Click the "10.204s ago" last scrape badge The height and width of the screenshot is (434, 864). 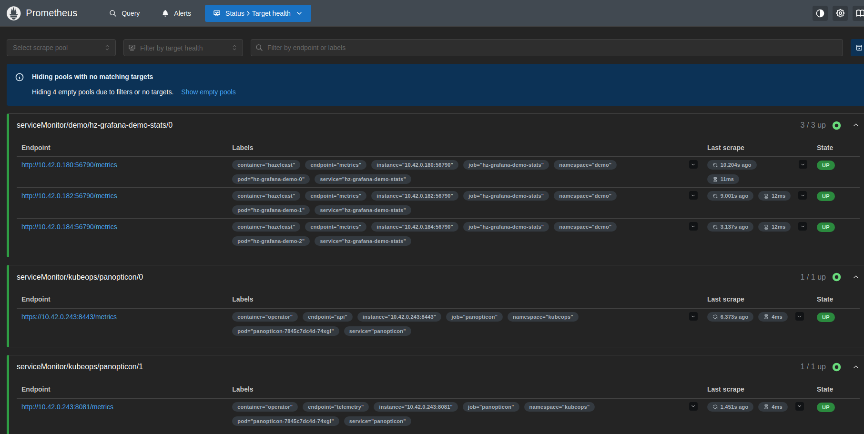732,165
